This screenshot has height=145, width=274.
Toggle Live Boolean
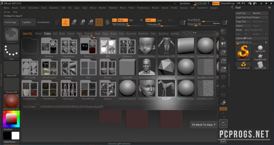click(x=43, y=22)
